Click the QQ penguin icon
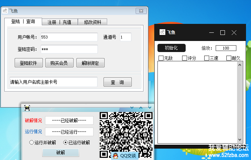251x160 pixels. 115,155
